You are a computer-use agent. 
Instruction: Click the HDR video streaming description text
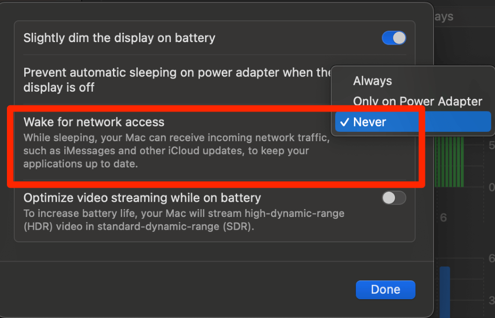(x=184, y=220)
